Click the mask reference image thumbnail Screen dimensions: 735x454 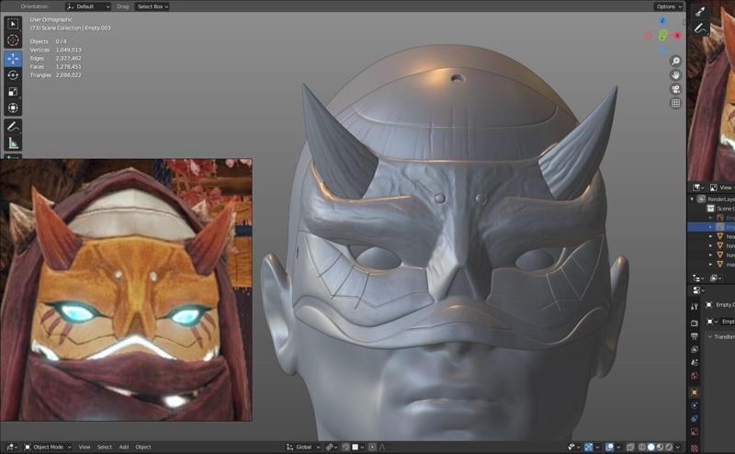click(126, 289)
